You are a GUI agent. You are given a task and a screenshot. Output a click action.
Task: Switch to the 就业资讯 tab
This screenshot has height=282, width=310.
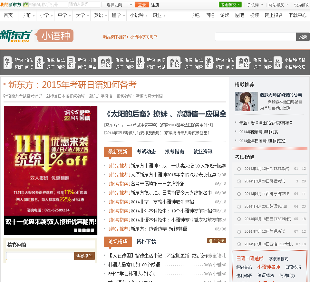pyautogui.click(x=203, y=152)
